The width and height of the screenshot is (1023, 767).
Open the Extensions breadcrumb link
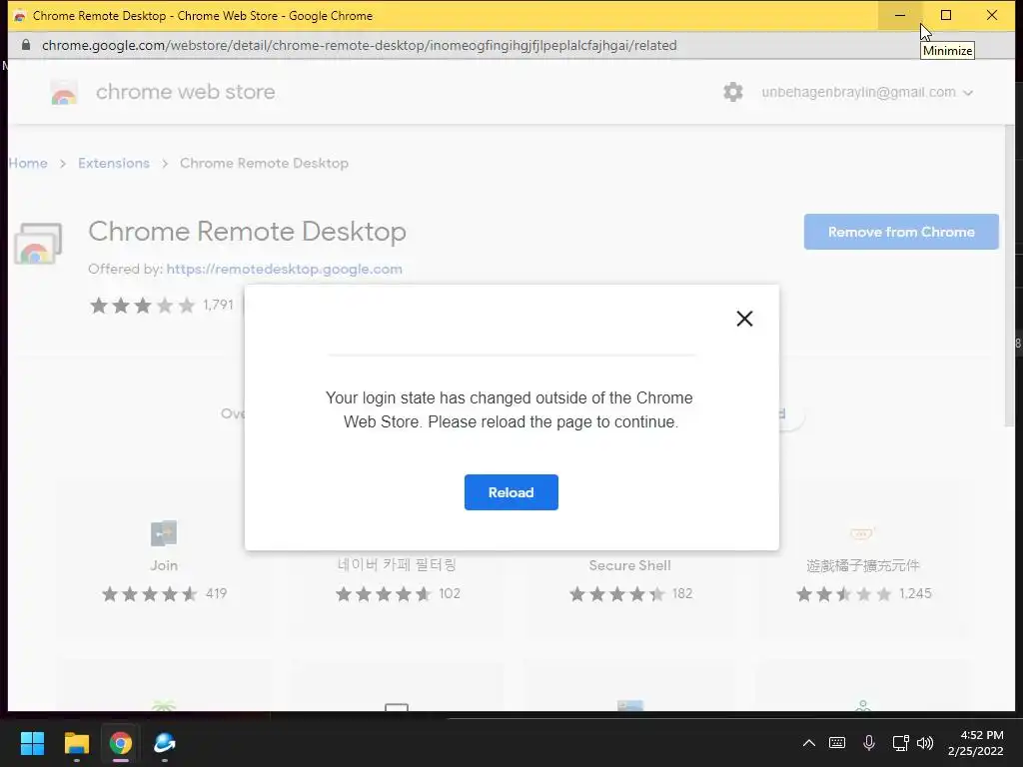pyautogui.click(x=114, y=163)
